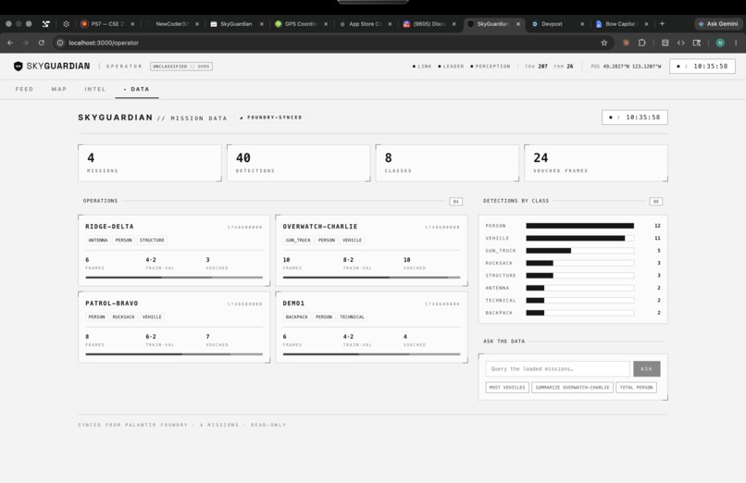
Task: Click the MOST VEHICLES suggestion chip
Action: point(507,388)
